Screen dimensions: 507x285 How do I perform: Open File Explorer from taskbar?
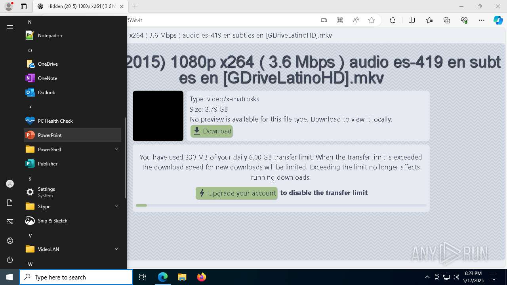pyautogui.click(x=182, y=277)
